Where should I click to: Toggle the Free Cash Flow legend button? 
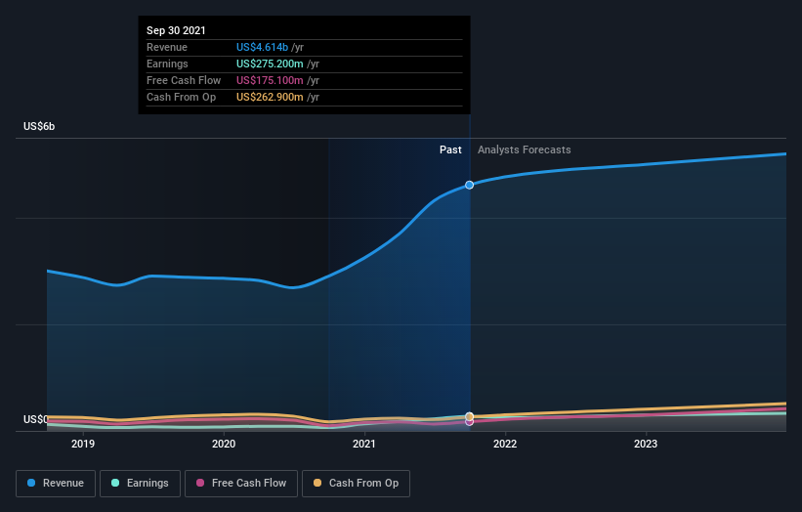click(x=241, y=484)
